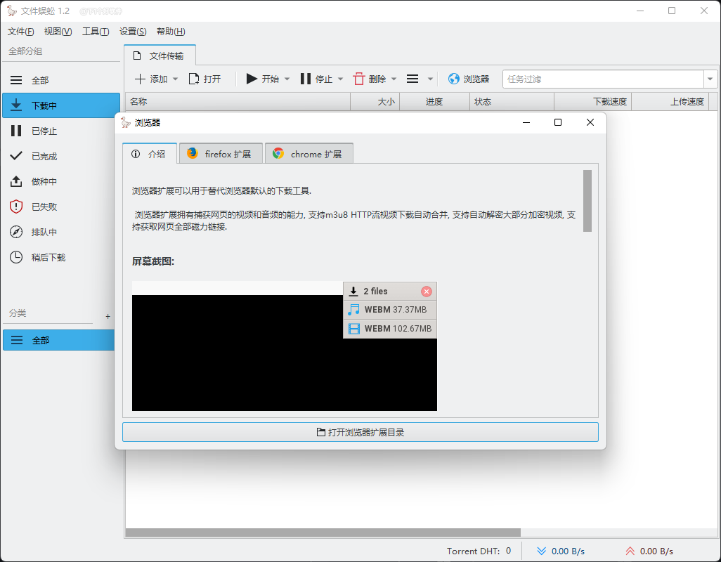Click the 添加 plus icon in toolbar
This screenshot has height=562, width=721.
click(x=140, y=79)
